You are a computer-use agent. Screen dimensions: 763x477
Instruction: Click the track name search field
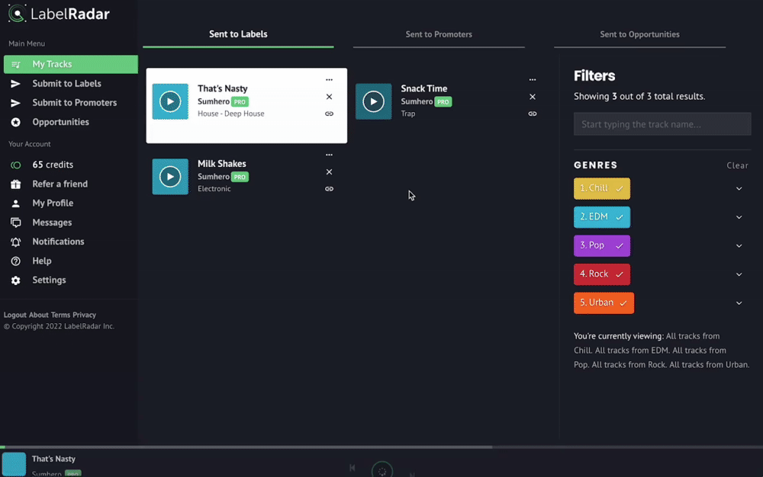tap(662, 123)
